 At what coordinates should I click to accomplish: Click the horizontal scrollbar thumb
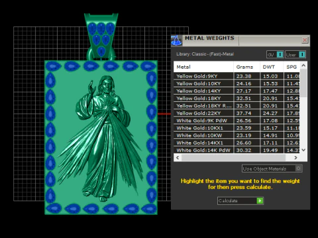[x=233, y=157]
